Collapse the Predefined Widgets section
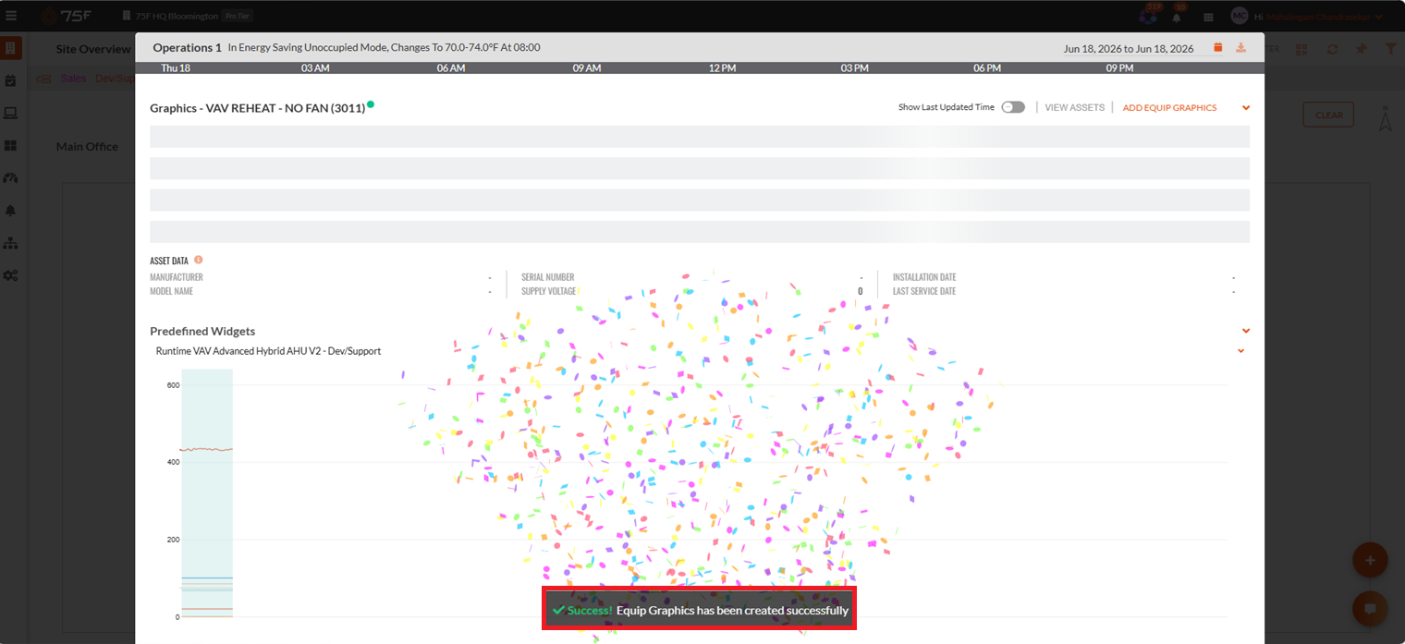The image size is (1405, 644). pos(1246,331)
